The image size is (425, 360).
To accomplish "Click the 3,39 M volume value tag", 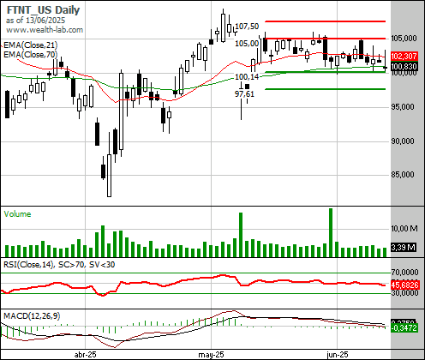I will [x=404, y=247].
